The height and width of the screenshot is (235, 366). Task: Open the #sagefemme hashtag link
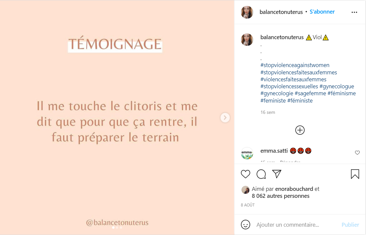click(x=310, y=94)
